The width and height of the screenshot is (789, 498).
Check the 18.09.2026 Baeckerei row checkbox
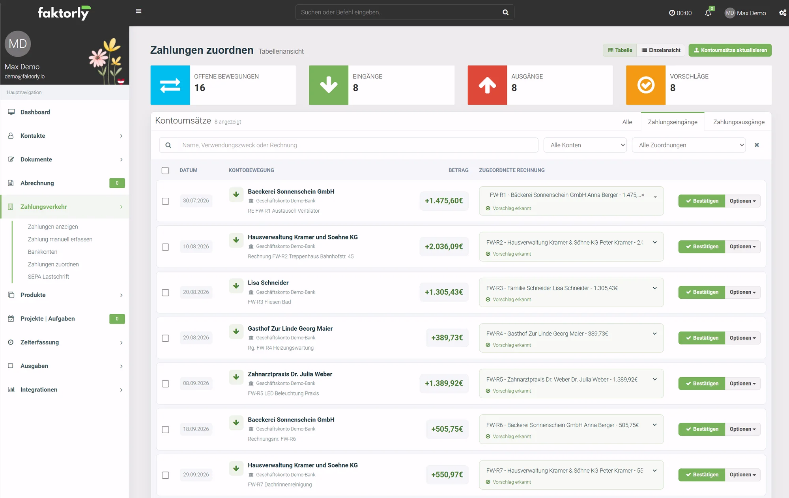(166, 429)
